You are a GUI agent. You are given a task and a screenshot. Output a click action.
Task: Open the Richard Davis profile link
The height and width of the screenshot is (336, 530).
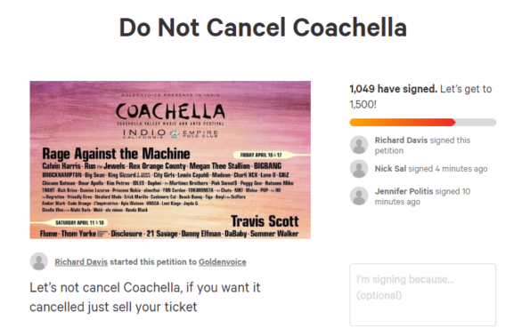click(81, 262)
